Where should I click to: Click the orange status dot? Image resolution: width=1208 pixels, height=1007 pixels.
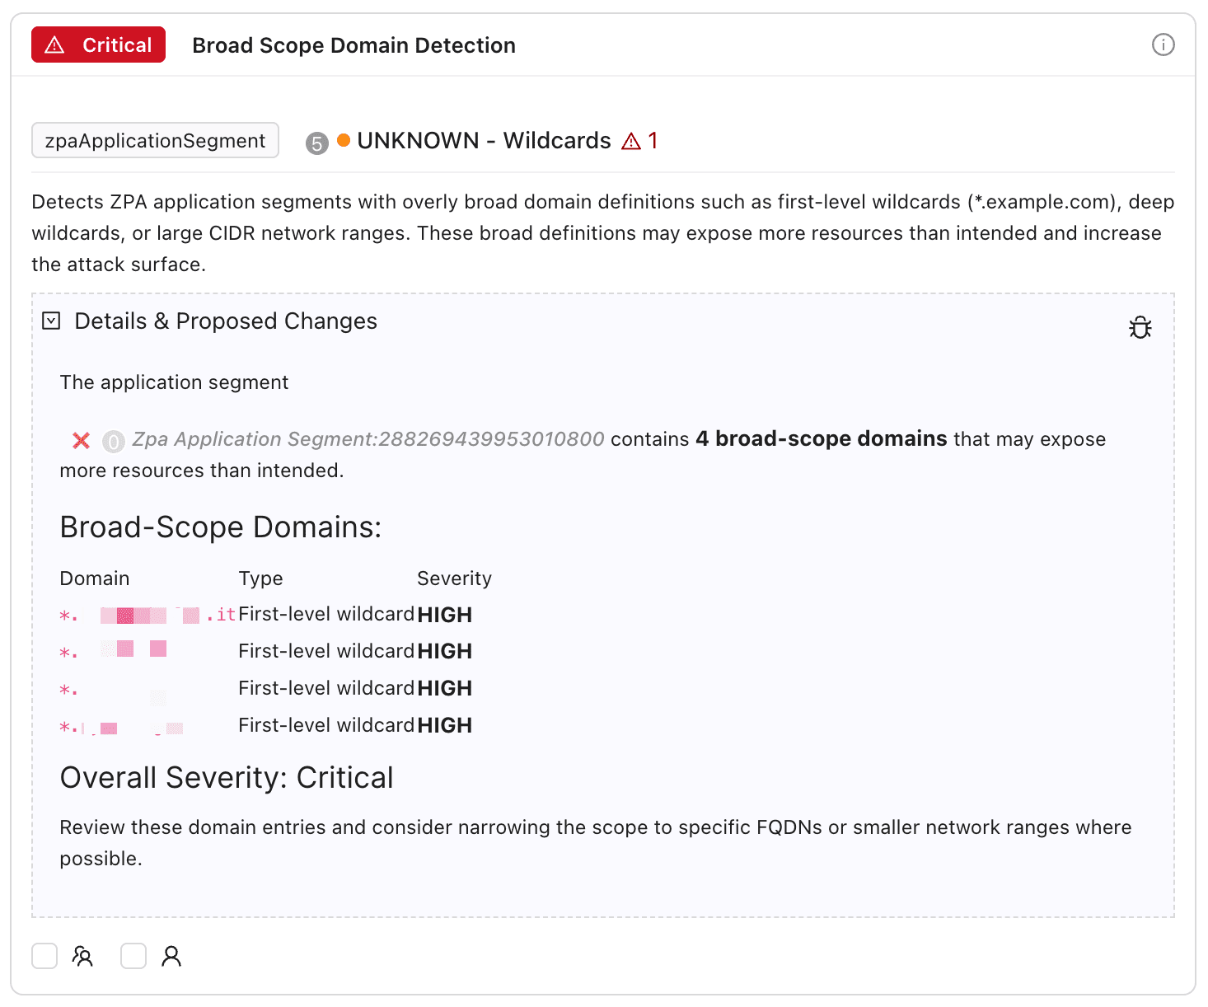pos(344,140)
